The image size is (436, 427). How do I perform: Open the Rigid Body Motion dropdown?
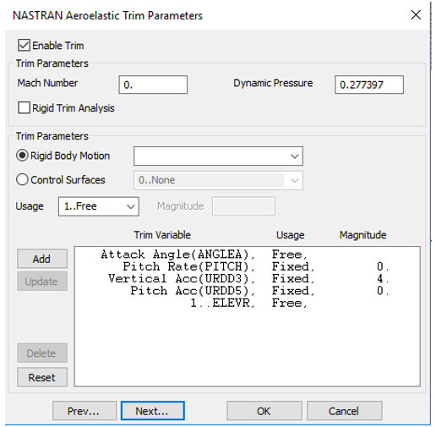coord(218,156)
